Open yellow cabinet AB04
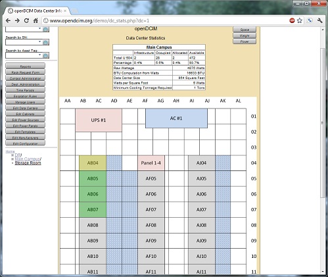The width and height of the screenshot is (328, 277). (x=93, y=163)
